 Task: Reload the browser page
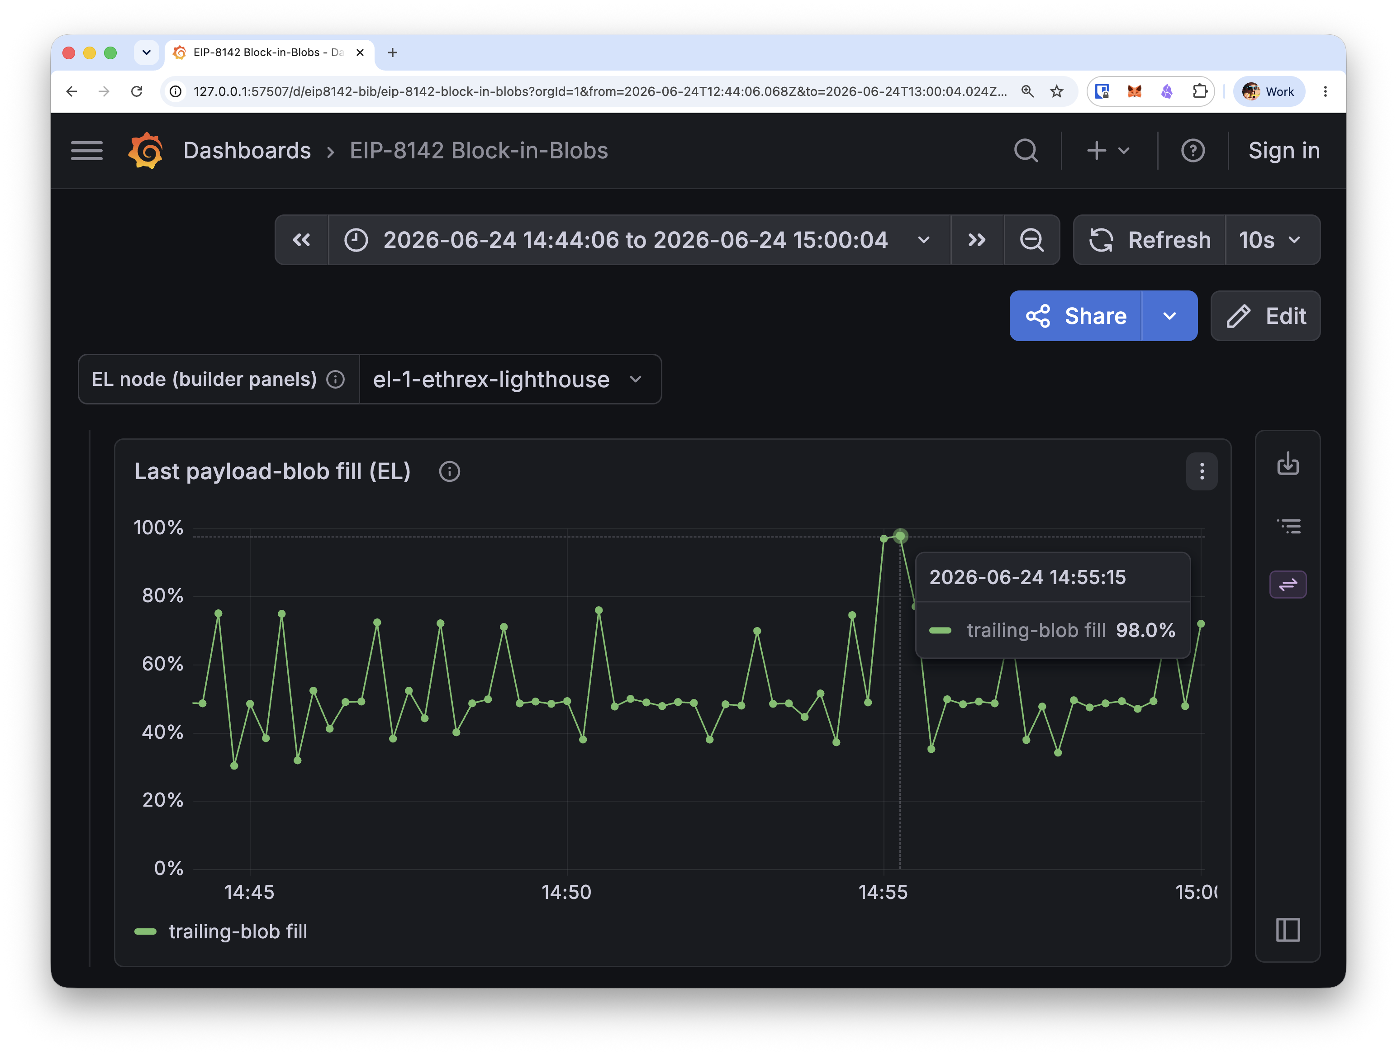(137, 91)
